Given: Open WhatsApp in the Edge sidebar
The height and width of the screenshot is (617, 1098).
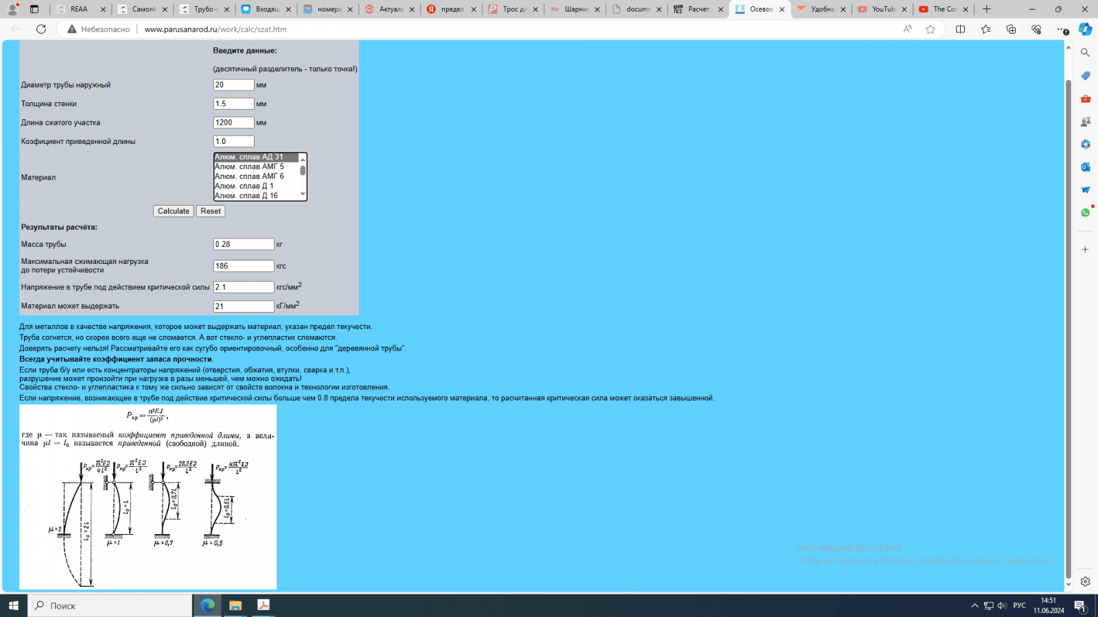Looking at the screenshot, I should [1085, 213].
